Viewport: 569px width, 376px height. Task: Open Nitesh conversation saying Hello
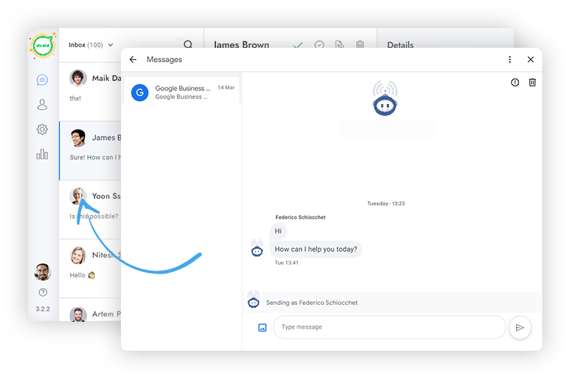coord(90,268)
